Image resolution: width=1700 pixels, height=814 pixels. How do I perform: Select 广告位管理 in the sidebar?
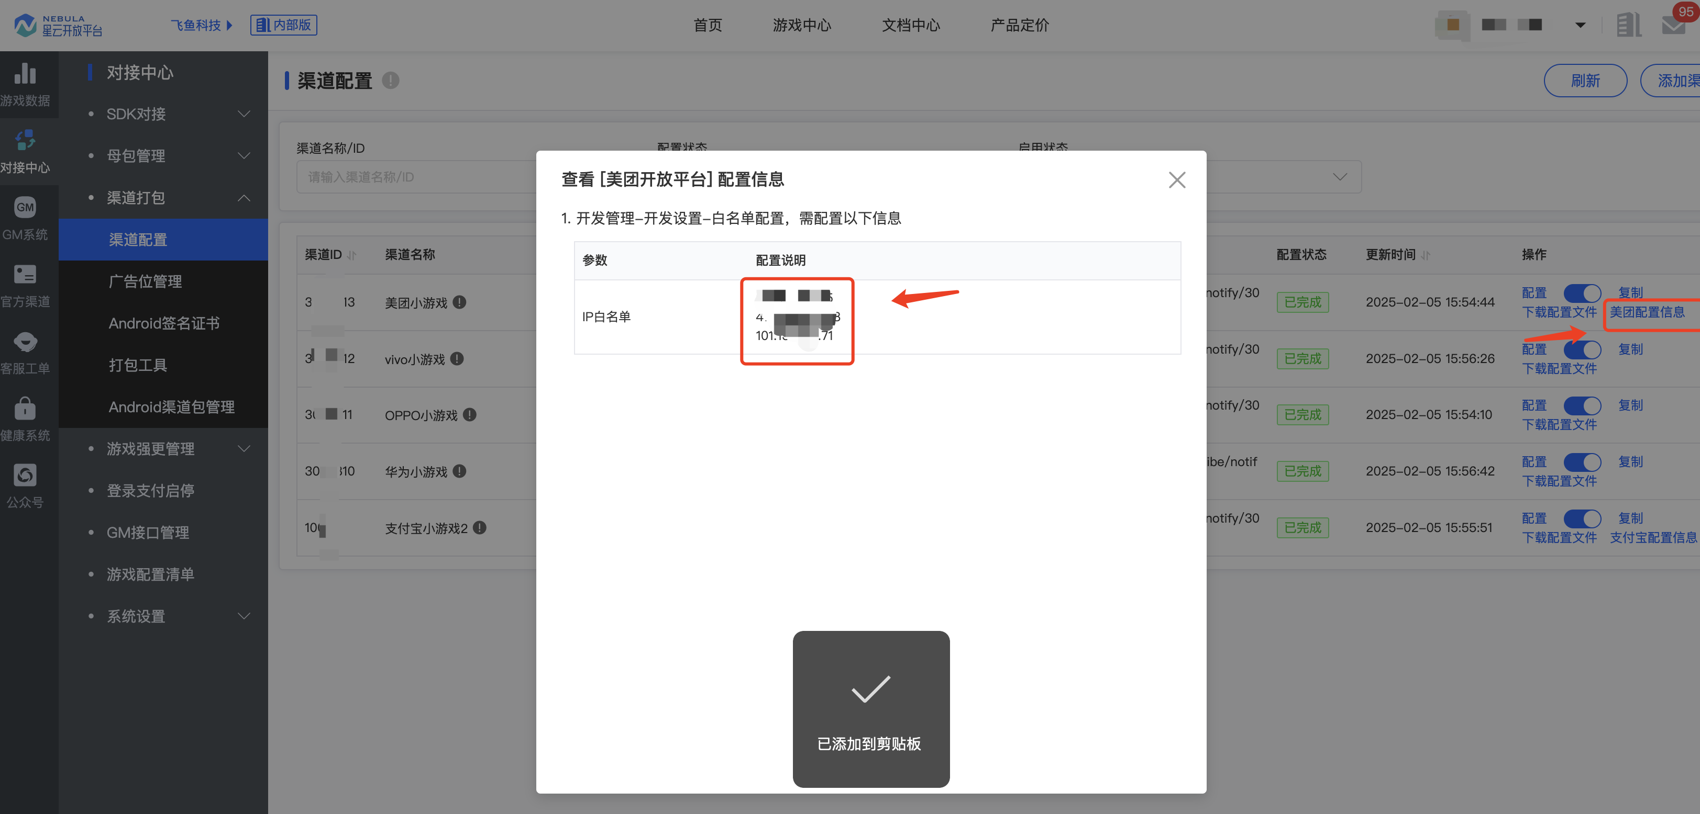pos(163,281)
